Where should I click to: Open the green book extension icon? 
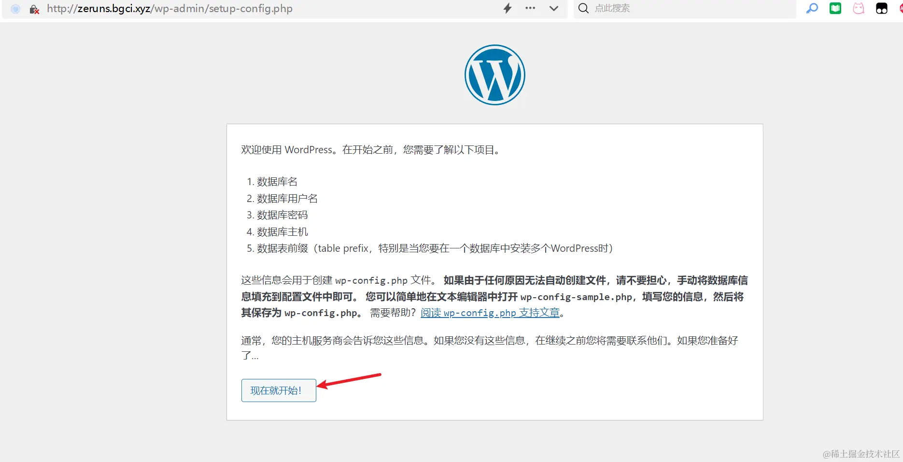835,8
